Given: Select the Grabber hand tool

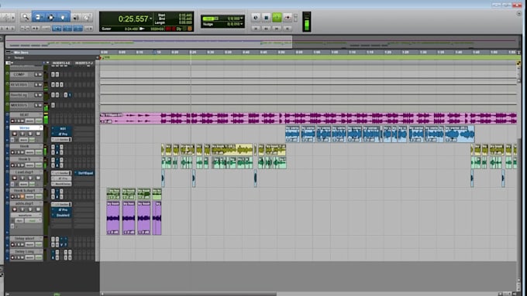Looking at the screenshot, I should [x=63, y=17].
